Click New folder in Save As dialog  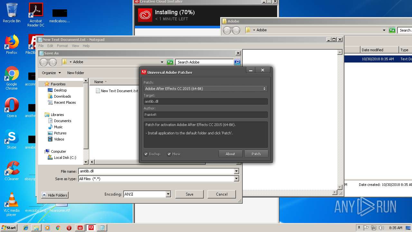click(x=76, y=73)
